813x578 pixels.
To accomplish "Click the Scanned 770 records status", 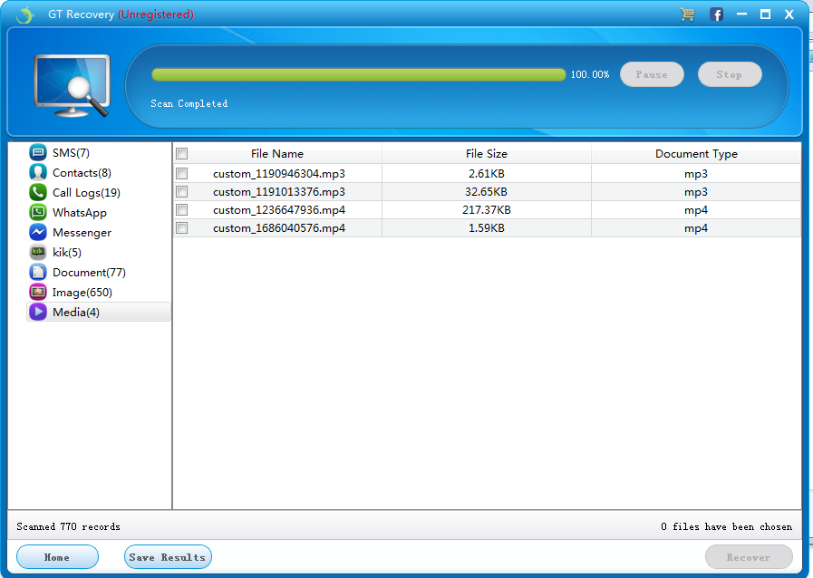I will point(69,526).
